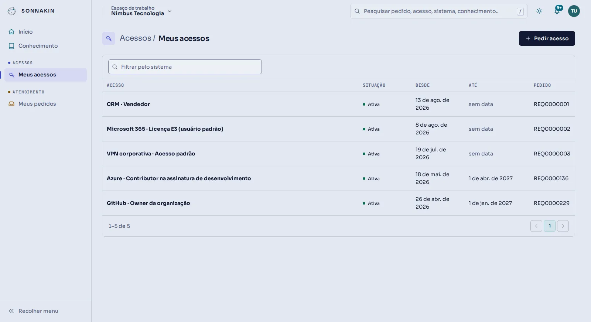Click the key icon beside Acessos breadcrumb
The width and height of the screenshot is (591, 322).
coord(109,38)
